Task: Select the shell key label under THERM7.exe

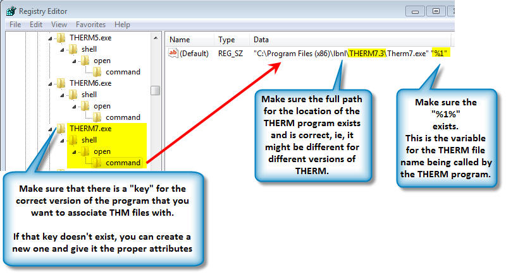Action: (89, 140)
